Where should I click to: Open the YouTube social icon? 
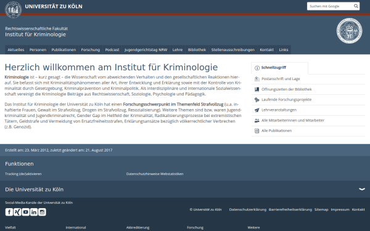(x=26, y=212)
